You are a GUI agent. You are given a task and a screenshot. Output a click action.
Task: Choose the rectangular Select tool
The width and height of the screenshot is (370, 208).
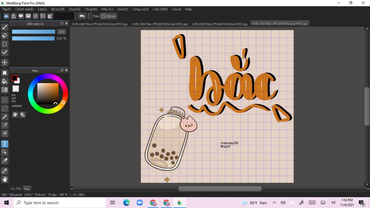coord(4,100)
